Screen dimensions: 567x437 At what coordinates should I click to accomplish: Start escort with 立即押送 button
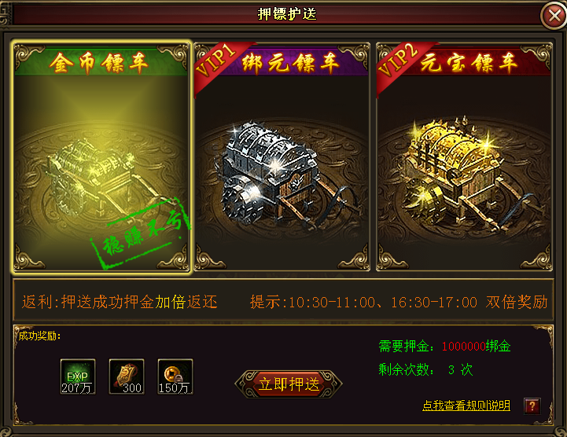(x=289, y=384)
